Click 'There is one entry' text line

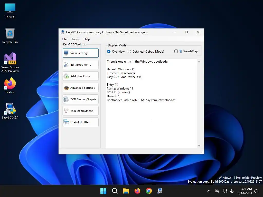tap(138, 62)
